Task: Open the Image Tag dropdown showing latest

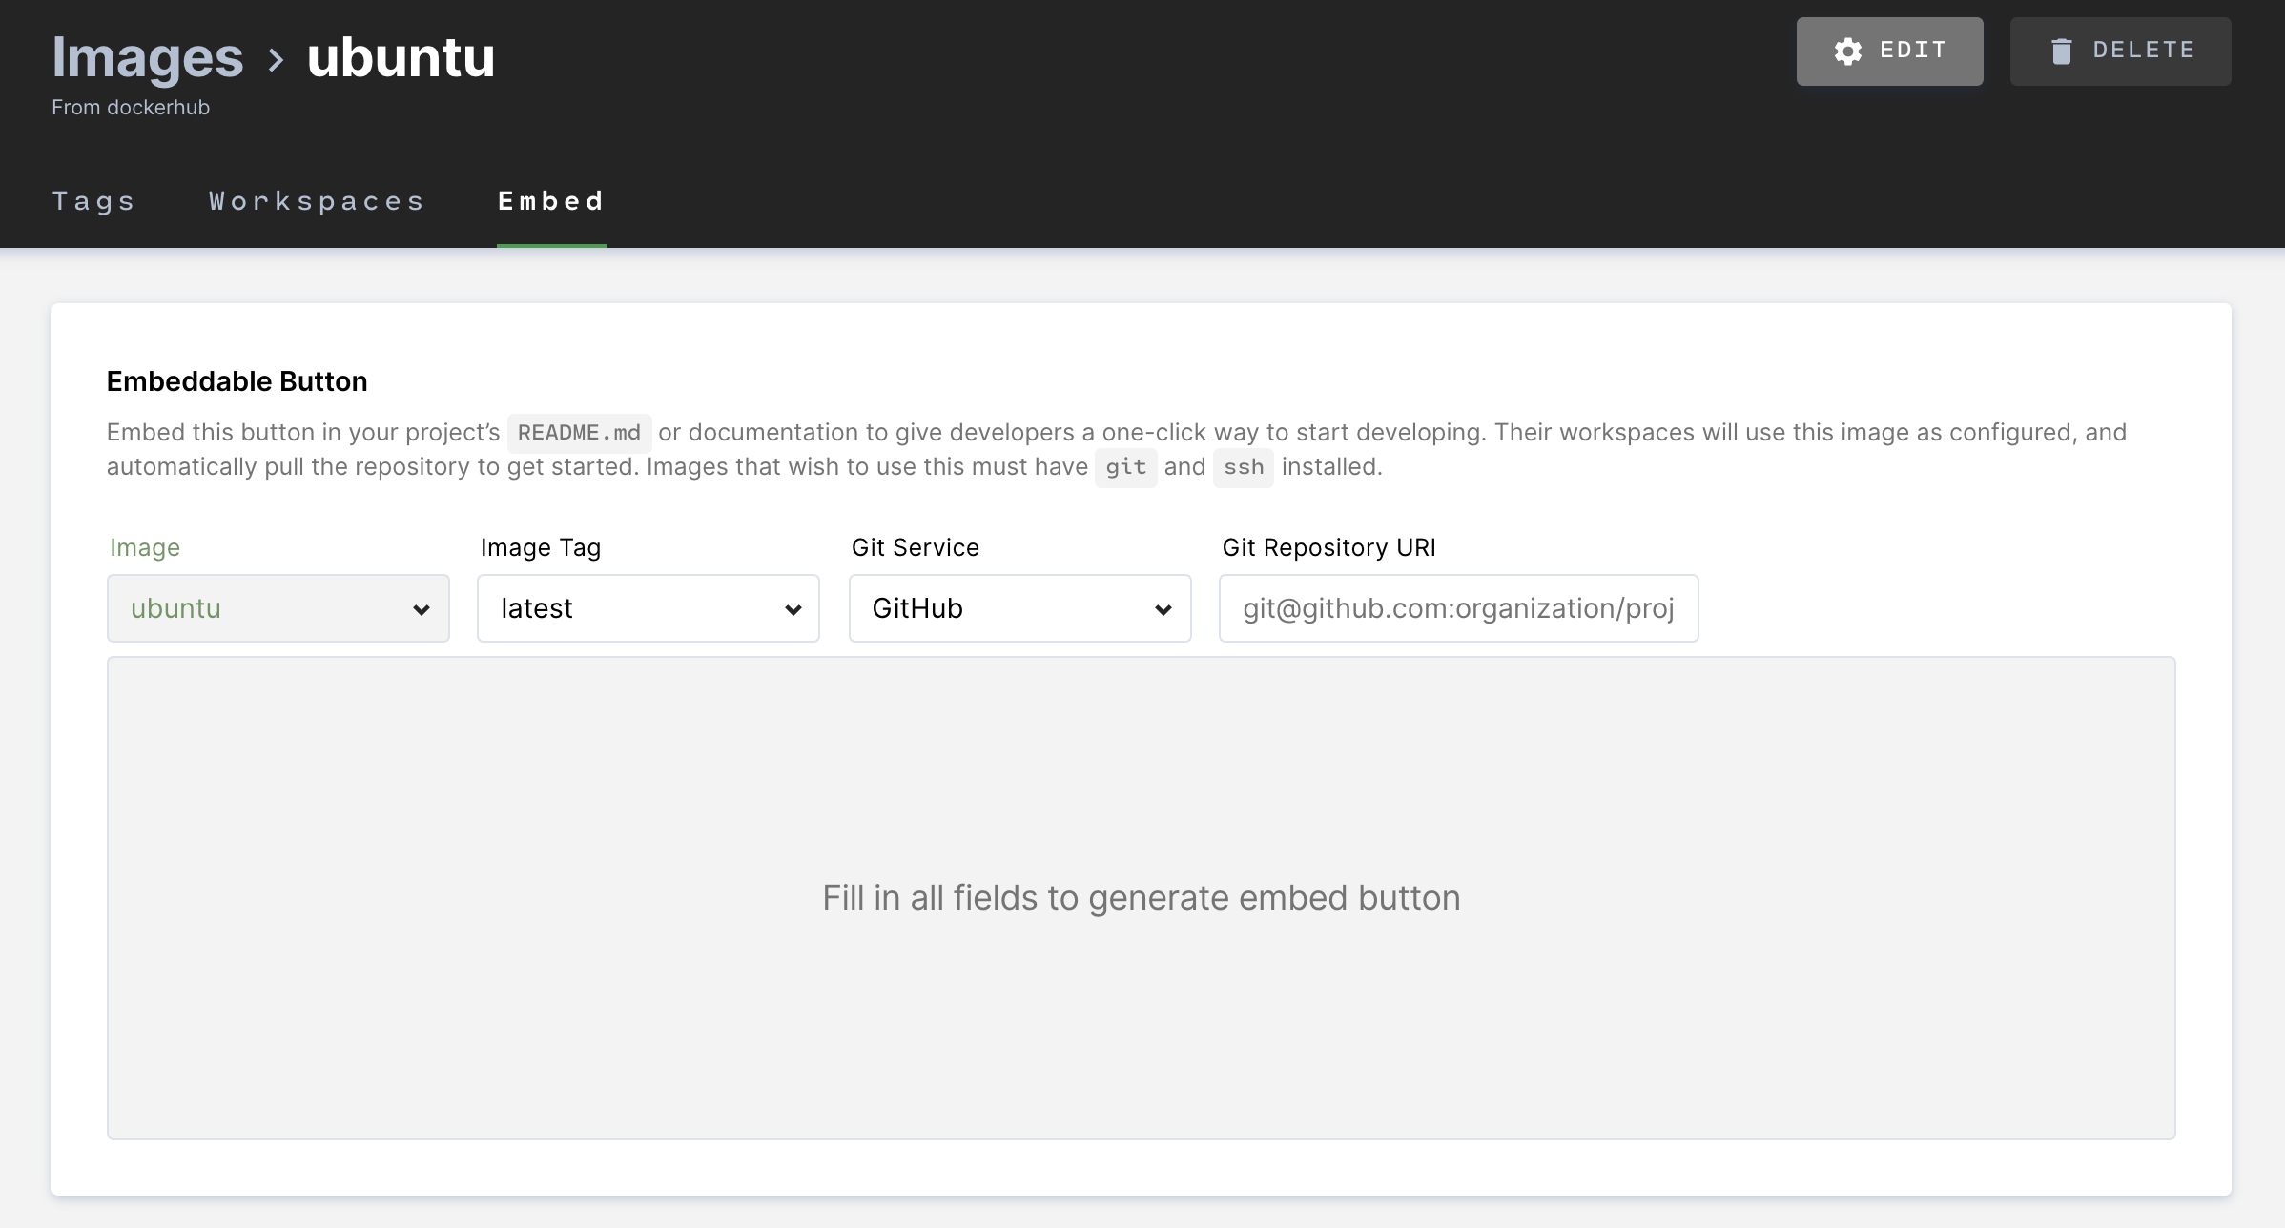Action: [x=648, y=608]
